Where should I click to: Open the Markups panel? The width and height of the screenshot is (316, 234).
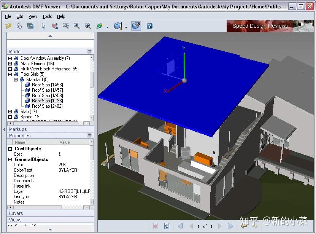(17, 129)
